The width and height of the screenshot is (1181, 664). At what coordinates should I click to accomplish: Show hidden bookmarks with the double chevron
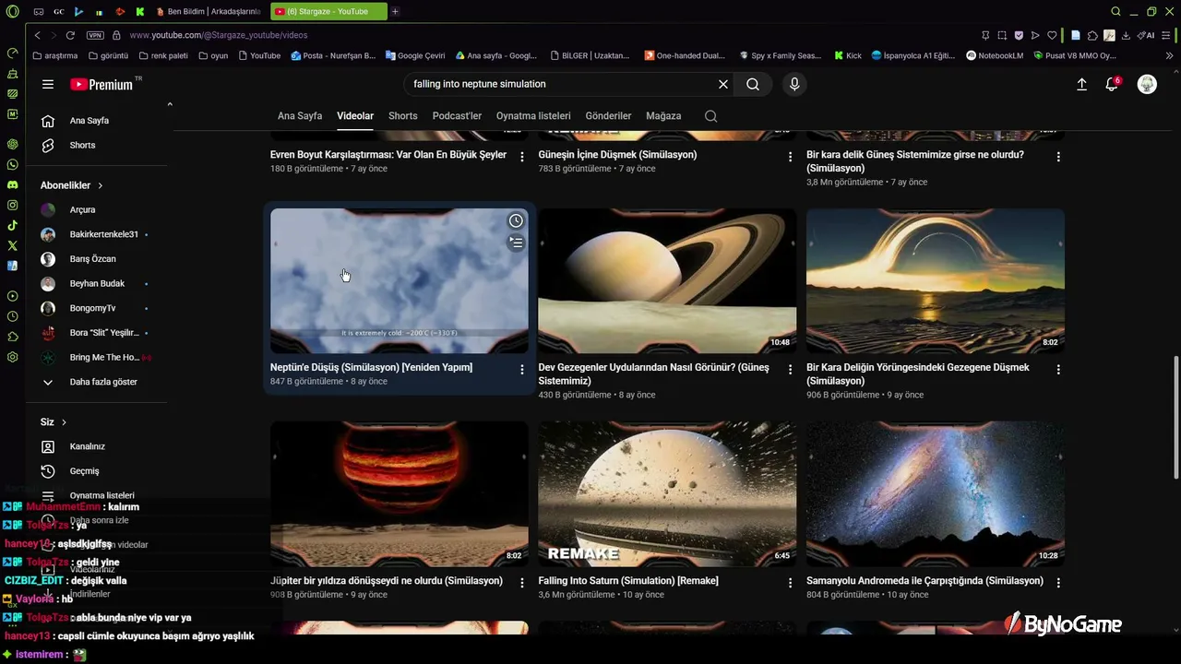(x=1170, y=55)
